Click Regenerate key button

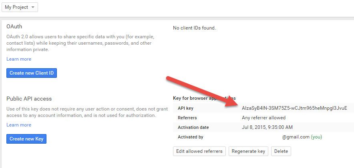click(x=248, y=151)
